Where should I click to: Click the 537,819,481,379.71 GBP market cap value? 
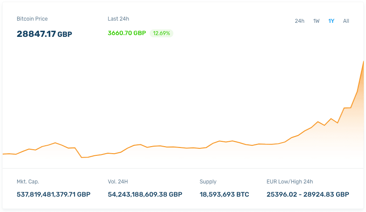tap(54, 194)
